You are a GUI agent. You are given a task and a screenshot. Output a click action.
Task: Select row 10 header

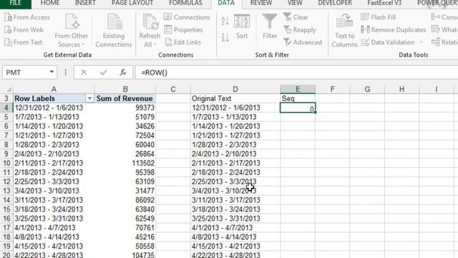point(6,163)
